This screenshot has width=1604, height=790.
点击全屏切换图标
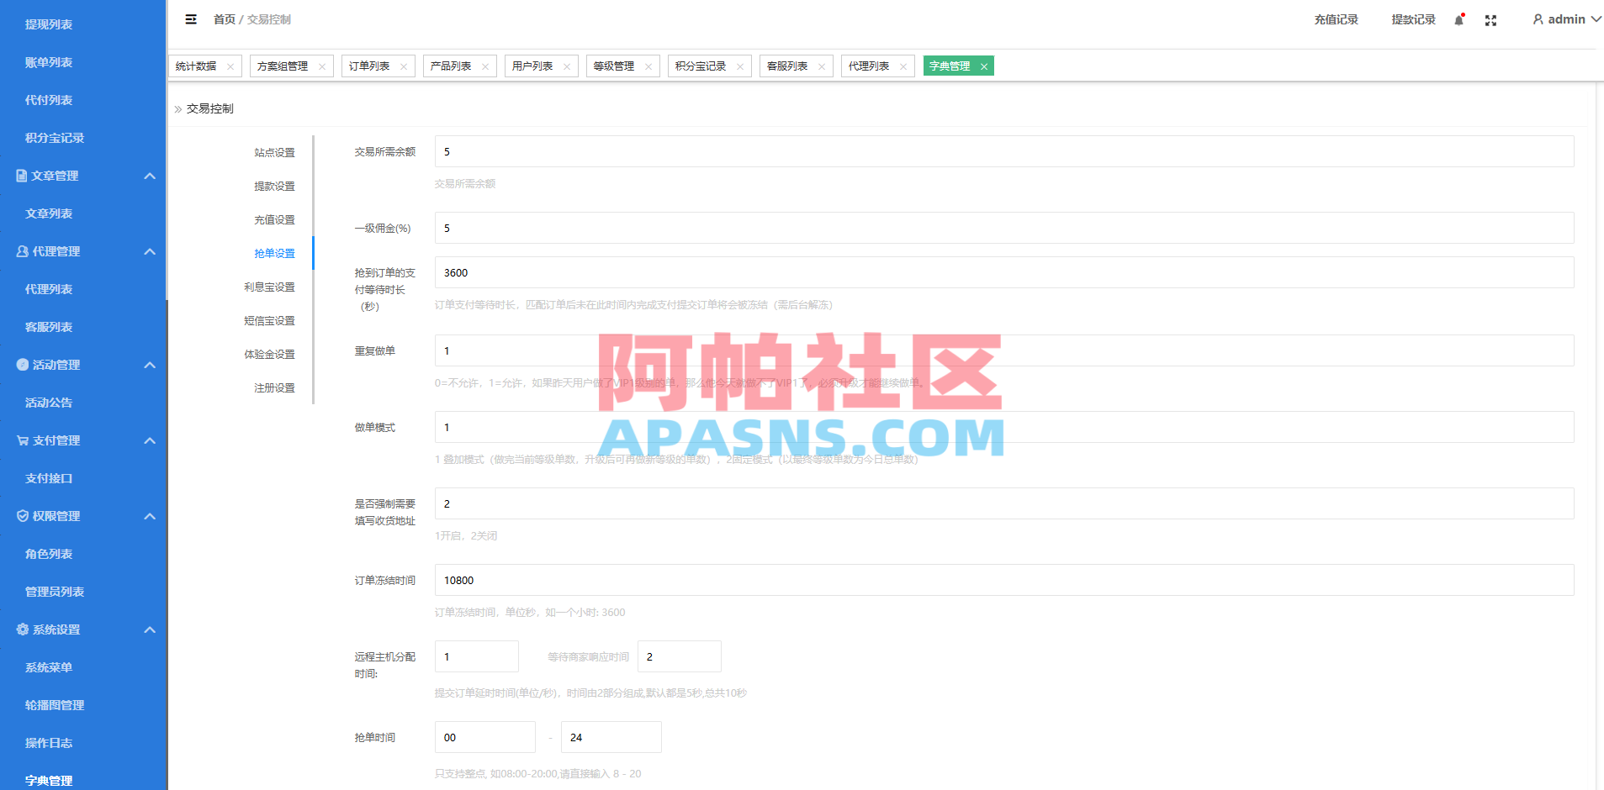point(1490,19)
